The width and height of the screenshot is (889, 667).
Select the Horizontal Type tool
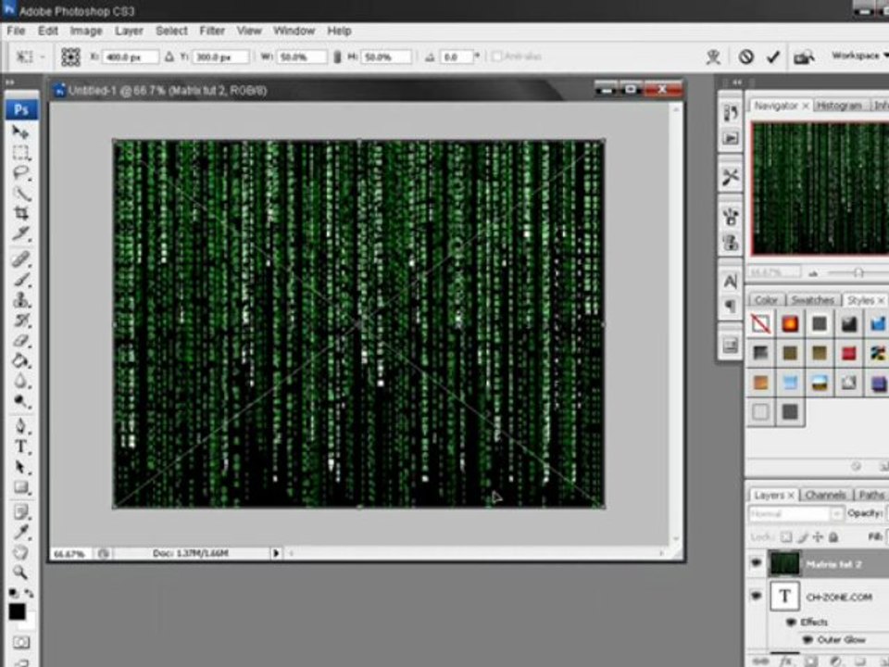click(21, 447)
